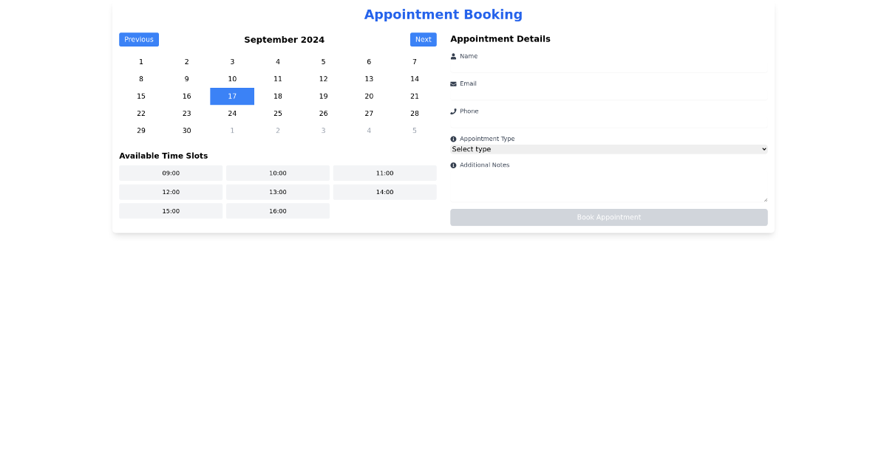Click the Book Appointment button
Viewport: 887px width, 465px height.
(608, 217)
